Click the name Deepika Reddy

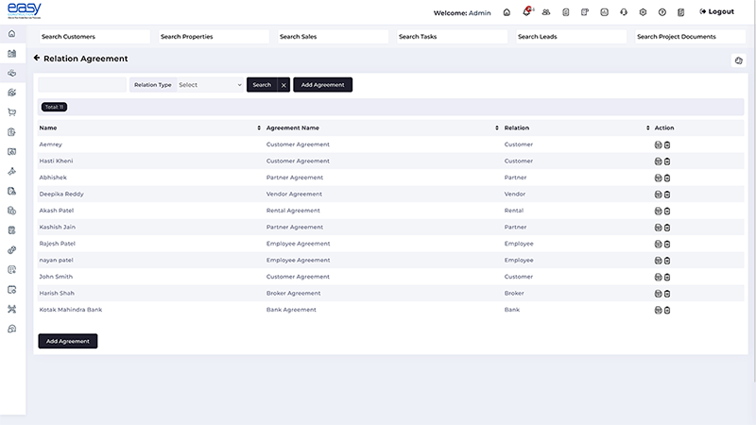pyautogui.click(x=61, y=195)
